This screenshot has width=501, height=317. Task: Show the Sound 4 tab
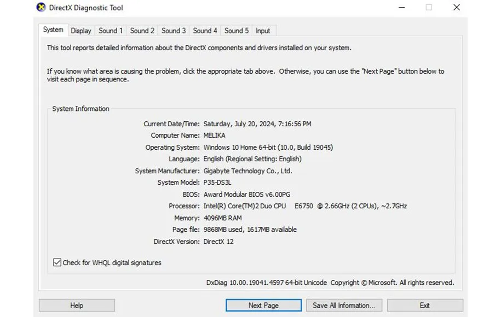[205, 31]
